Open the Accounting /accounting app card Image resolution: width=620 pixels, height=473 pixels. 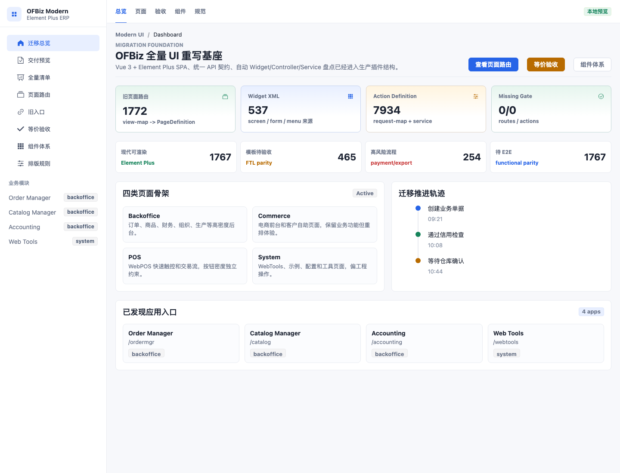[x=424, y=343]
